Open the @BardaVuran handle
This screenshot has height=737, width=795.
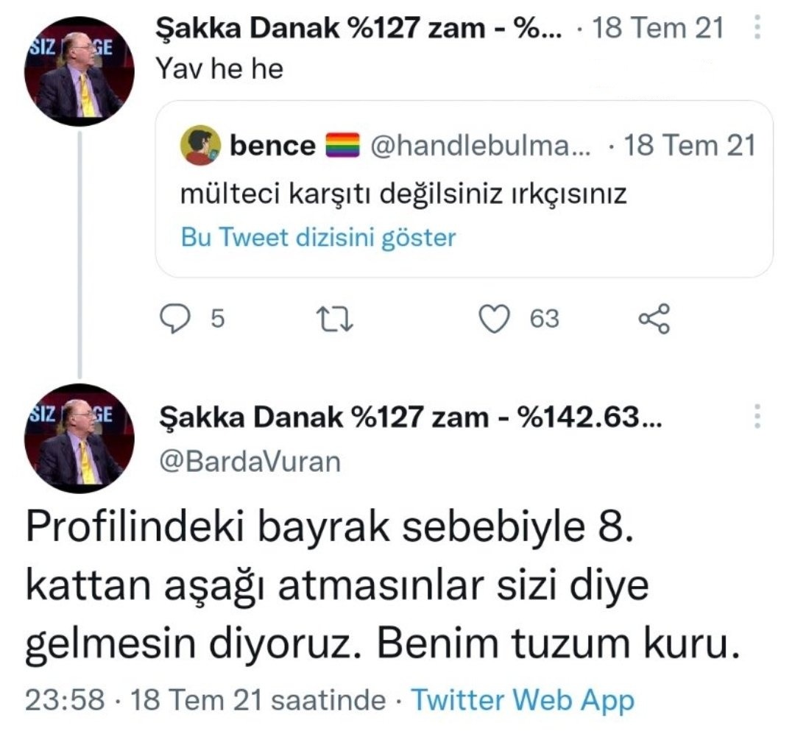click(251, 462)
